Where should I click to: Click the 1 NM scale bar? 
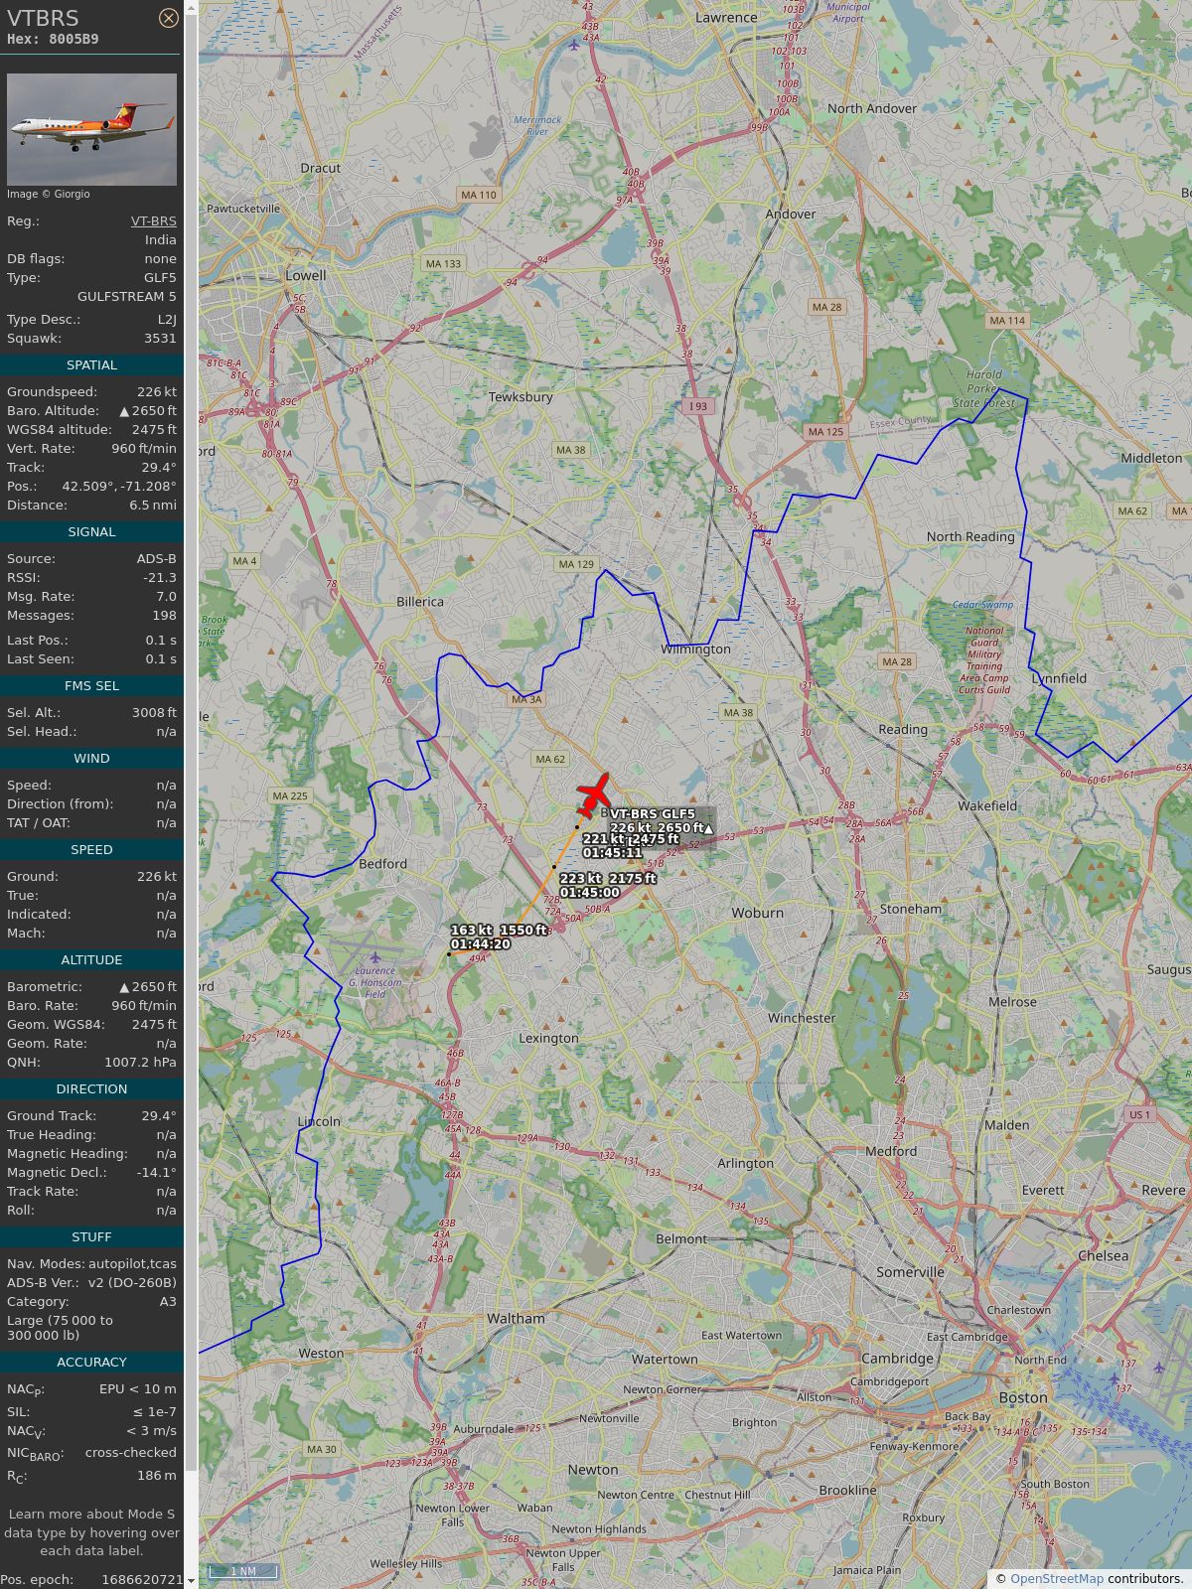click(242, 1571)
